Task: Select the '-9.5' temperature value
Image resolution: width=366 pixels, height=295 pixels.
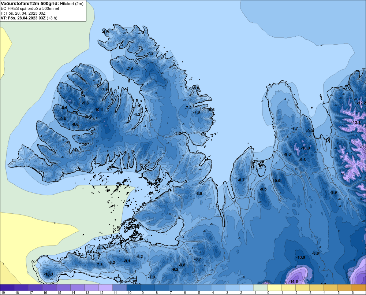Action: pyautogui.click(x=263, y=189)
